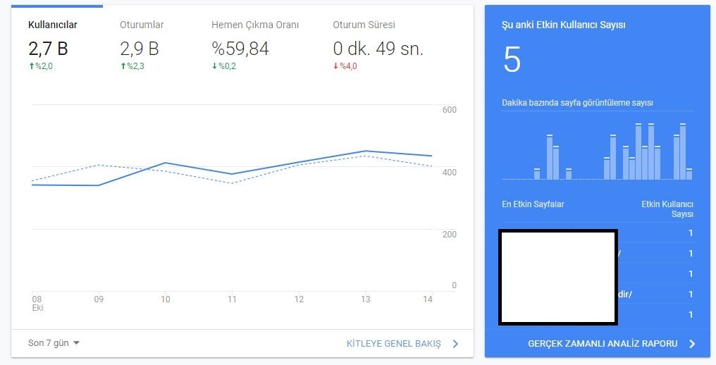Select the active page row ending 'dir/'
This screenshot has width=716, height=365.
coord(598,295)
